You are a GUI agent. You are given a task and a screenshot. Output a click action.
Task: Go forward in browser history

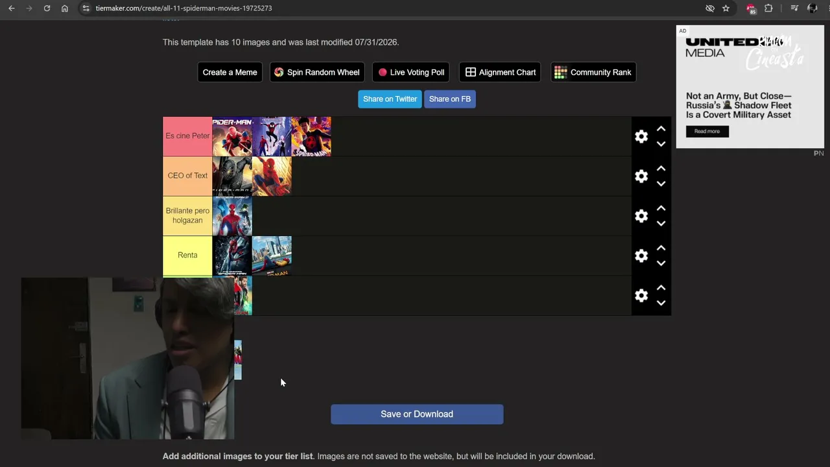[29, 8]
